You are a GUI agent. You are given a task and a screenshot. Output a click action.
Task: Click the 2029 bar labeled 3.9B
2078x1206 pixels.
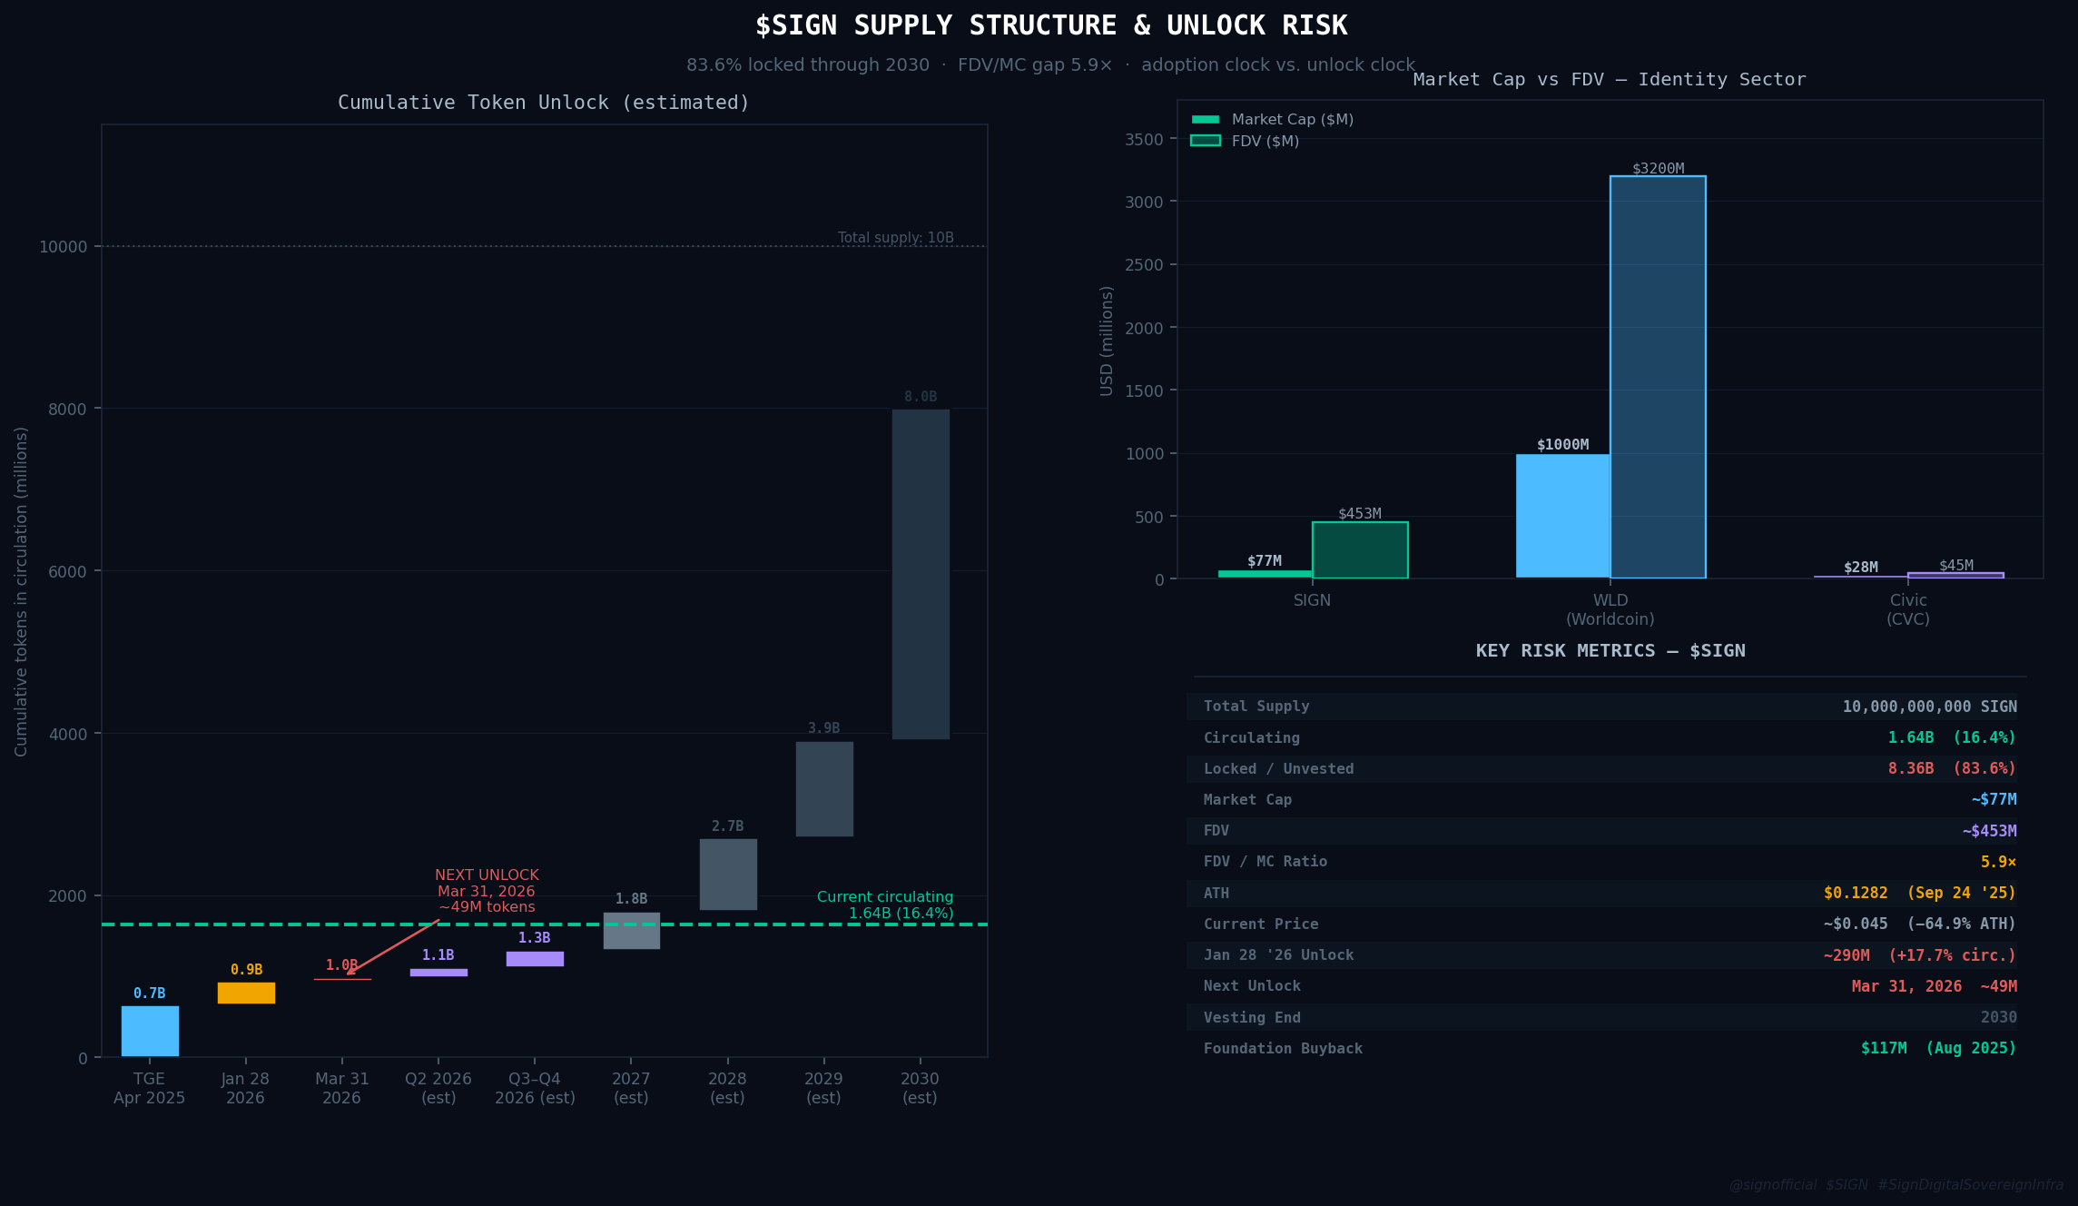click(824, 789)
